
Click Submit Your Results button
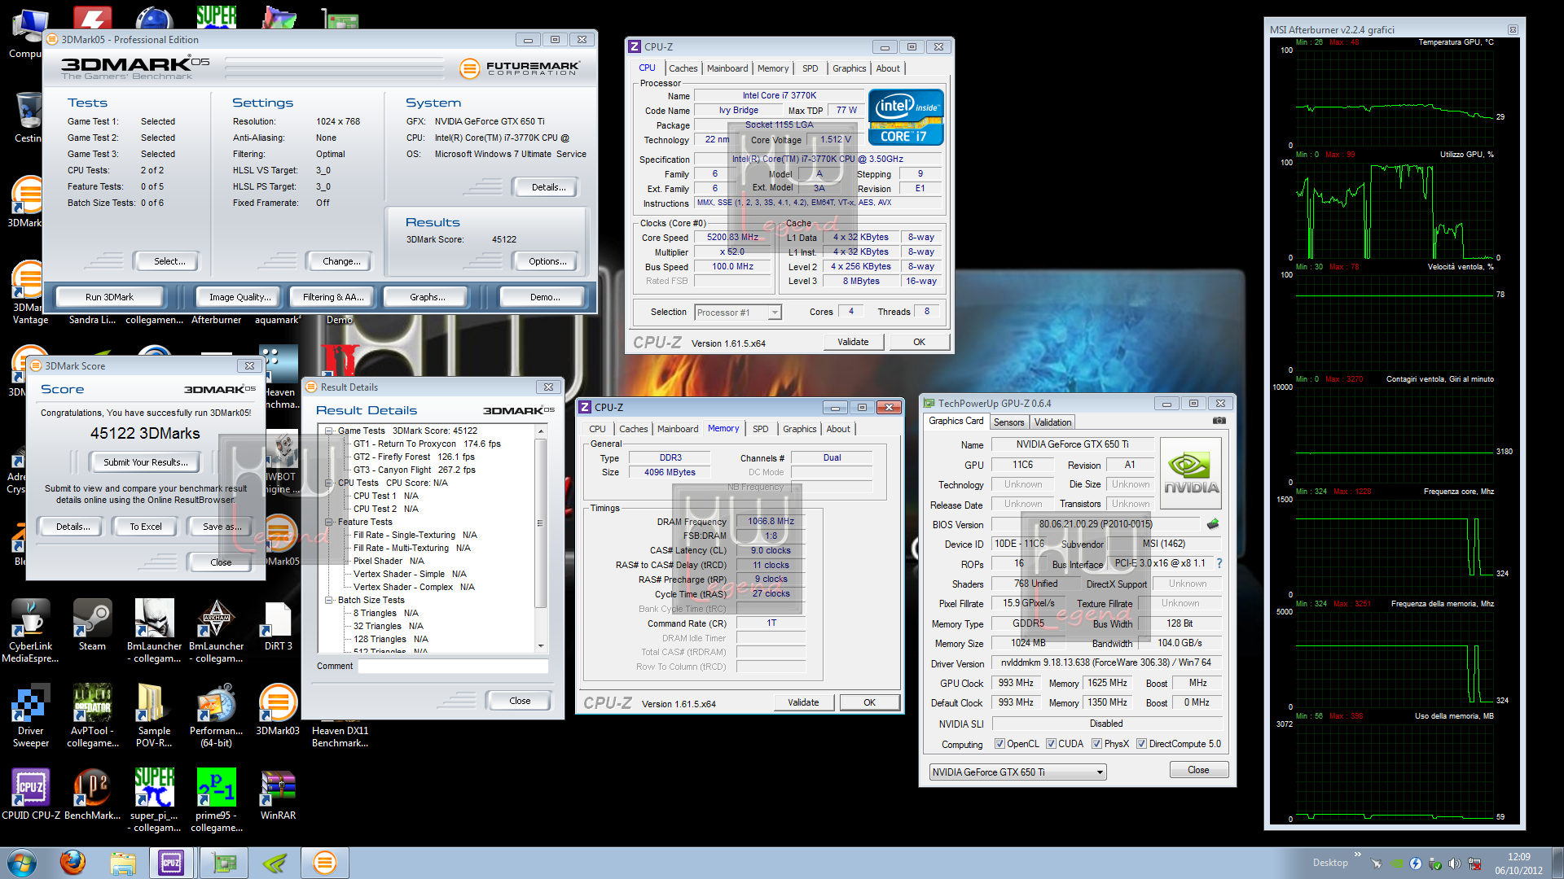(x=145, y=462)
